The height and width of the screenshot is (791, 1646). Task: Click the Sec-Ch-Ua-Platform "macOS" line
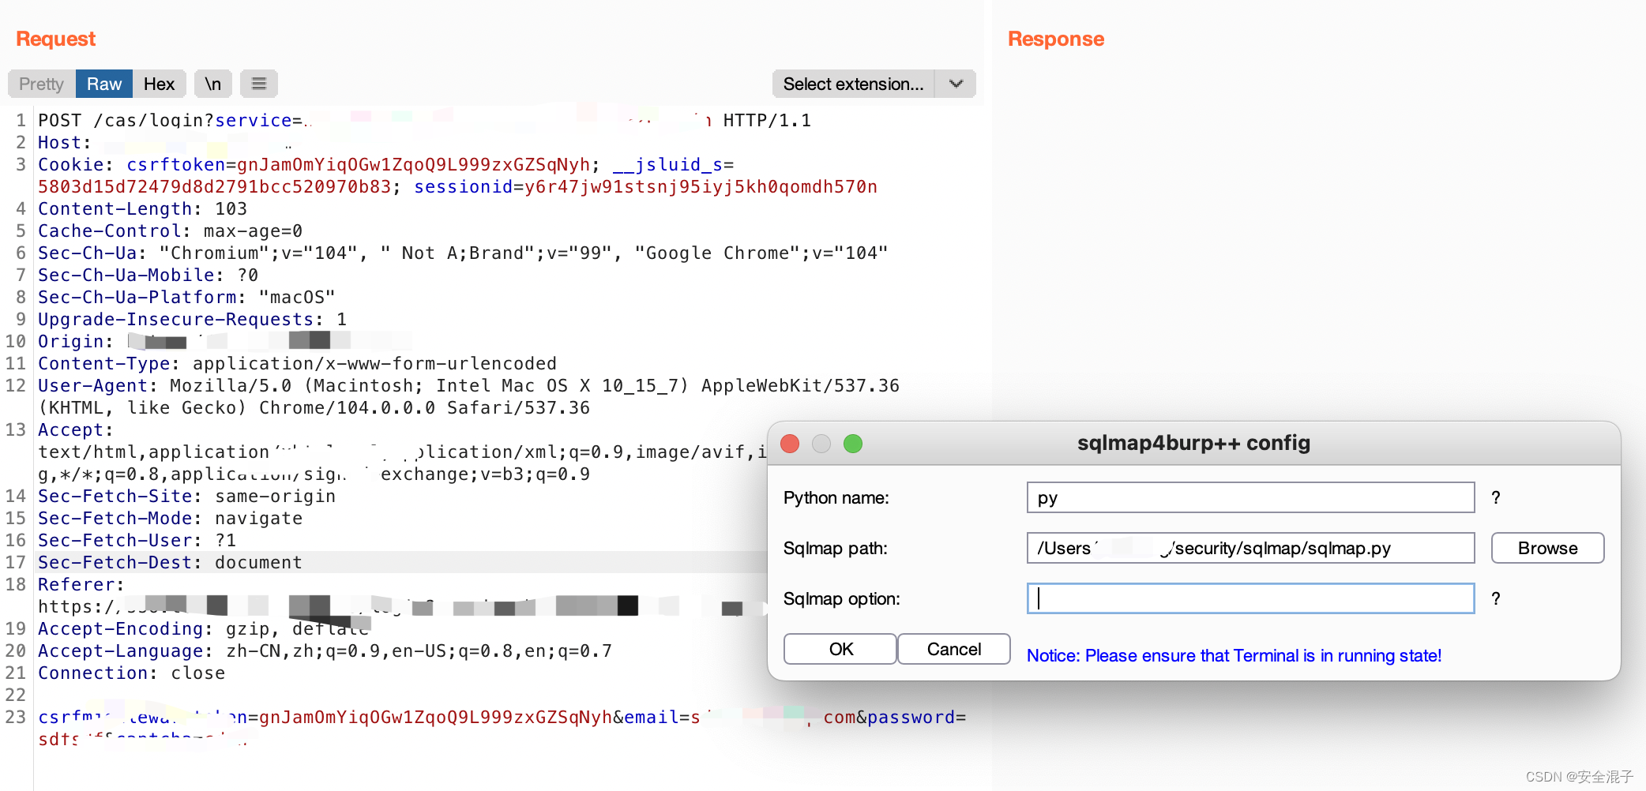point(186,297)
